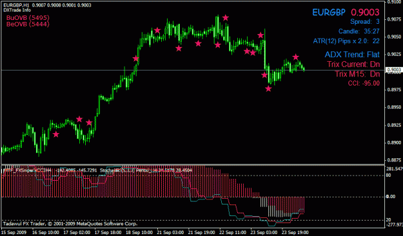
Task: Click the lowest pink star below the 23 Sep dip
Action: click(268, 89)
